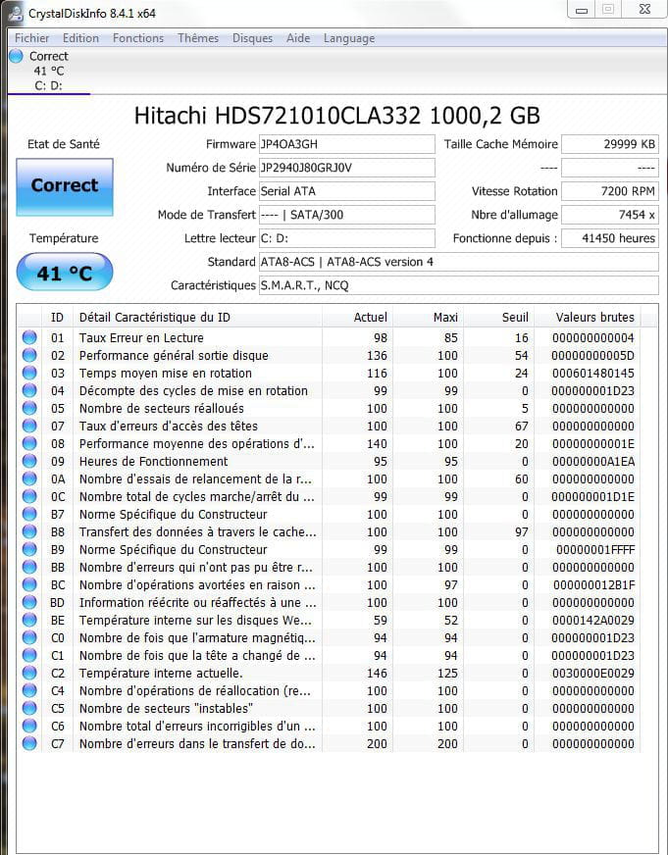Screen dimensions: 668x855
Task: Click status orb for ID BD row
Action: (x=29, y=603)
